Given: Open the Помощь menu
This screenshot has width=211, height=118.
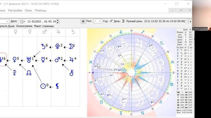Looking at the screenshot, I should 41,10.
